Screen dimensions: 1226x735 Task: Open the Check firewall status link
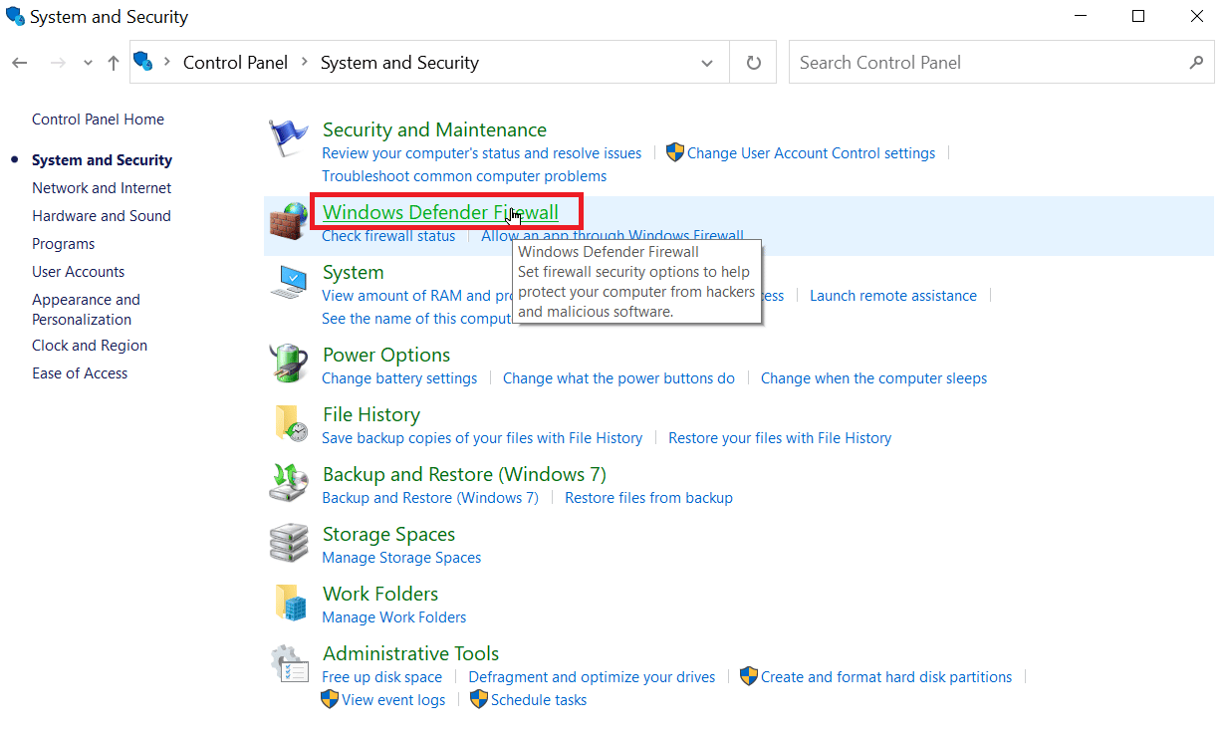coord(388,235)
